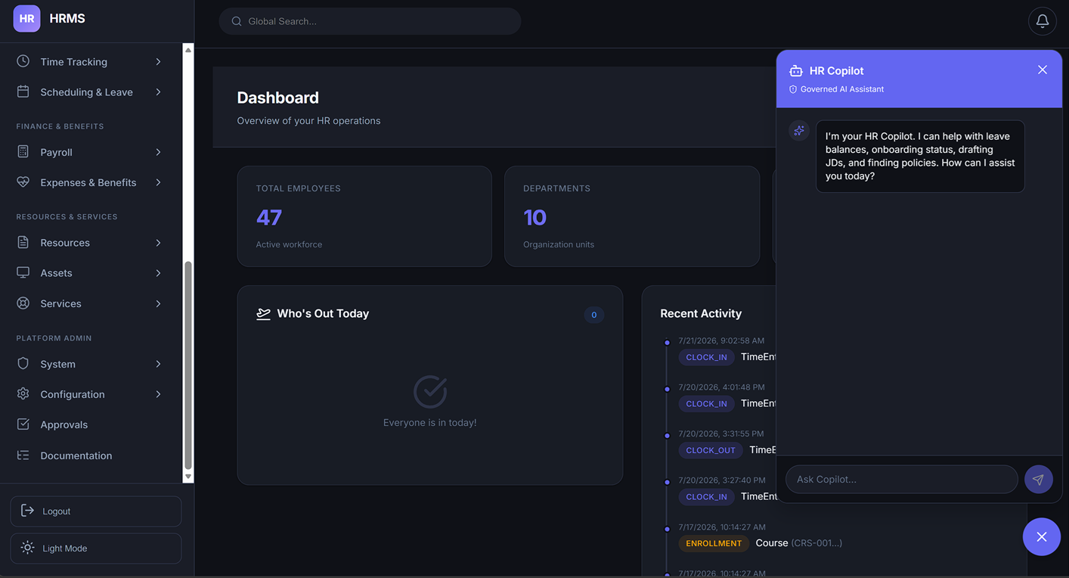
Task: Click the Documentation list icon
Action: 23,455
